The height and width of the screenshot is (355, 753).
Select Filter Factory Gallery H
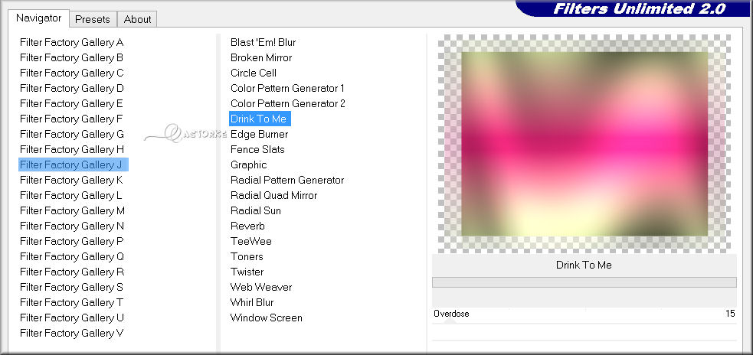(x=71, y=150)
